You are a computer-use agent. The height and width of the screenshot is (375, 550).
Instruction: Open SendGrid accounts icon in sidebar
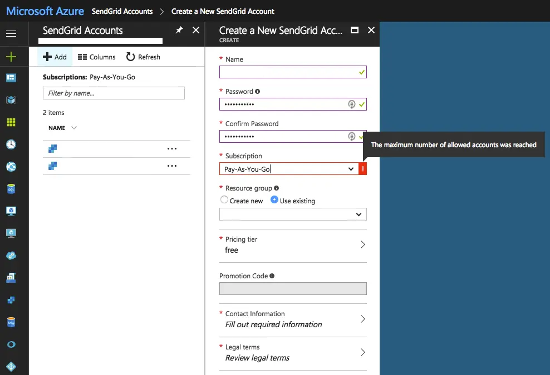tap(11, 300)
